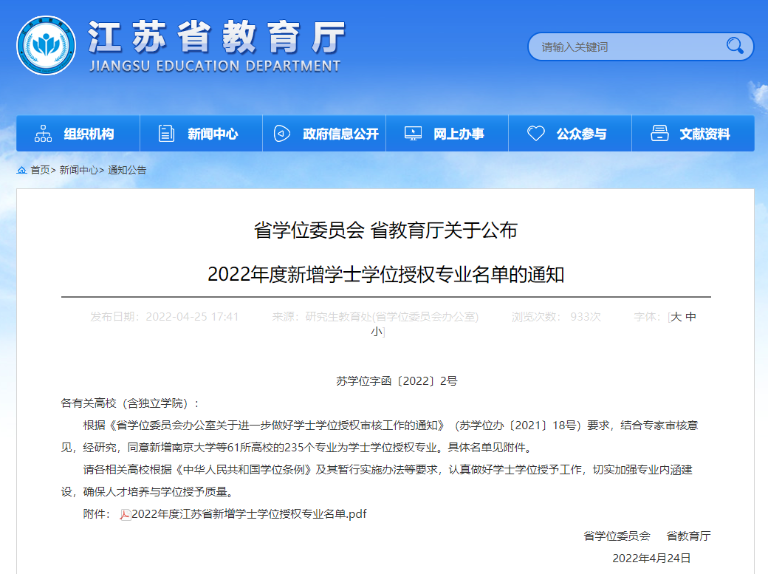Click the keyword search input field
Image resolution: width=768 pixels, height=574 pixels.
pos(628,47)
